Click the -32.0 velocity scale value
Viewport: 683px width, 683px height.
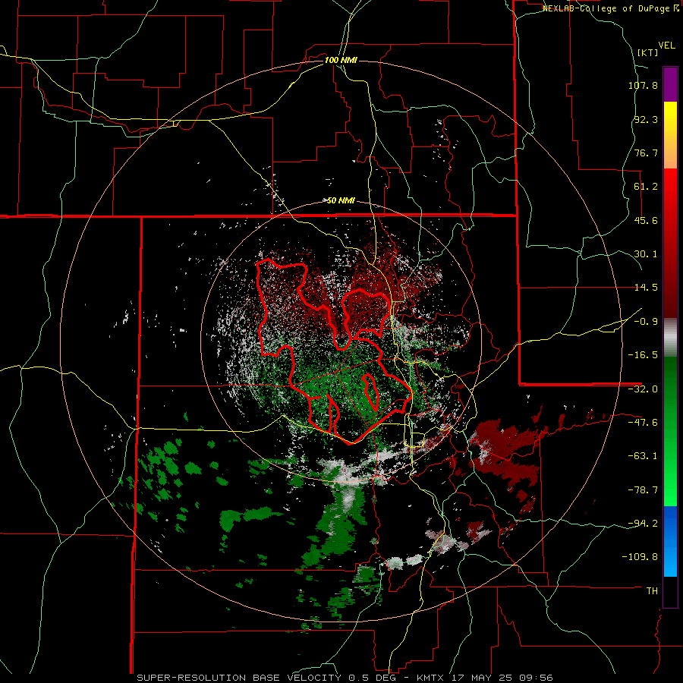[x=643, y=389]
